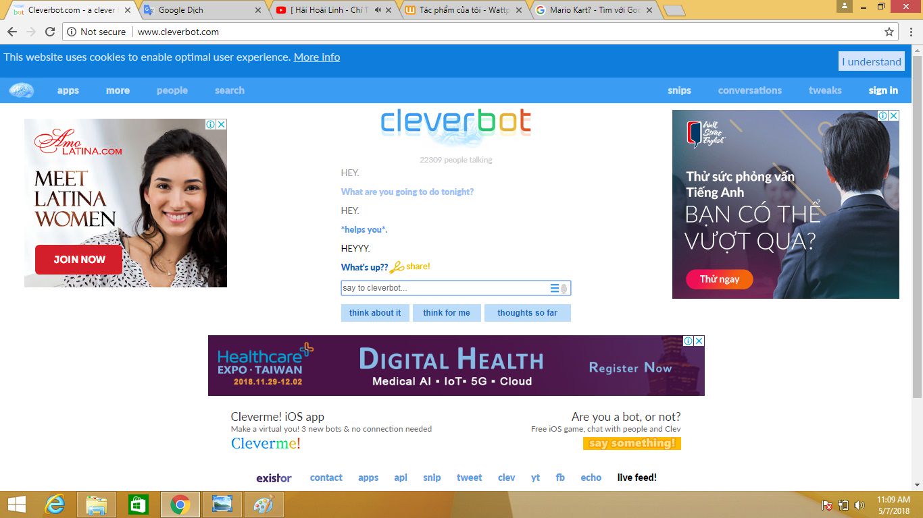This screenshot has height=518, width=923.
Task: Click JOIN NOW on AmoLatina ad
Action: tap(79, 260)
